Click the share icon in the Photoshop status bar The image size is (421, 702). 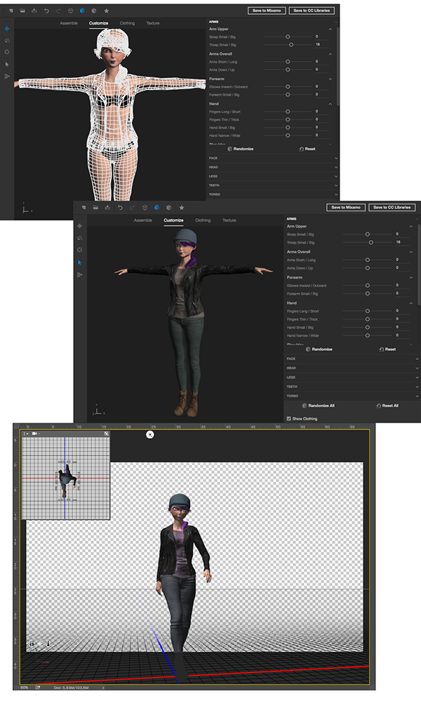38,688
